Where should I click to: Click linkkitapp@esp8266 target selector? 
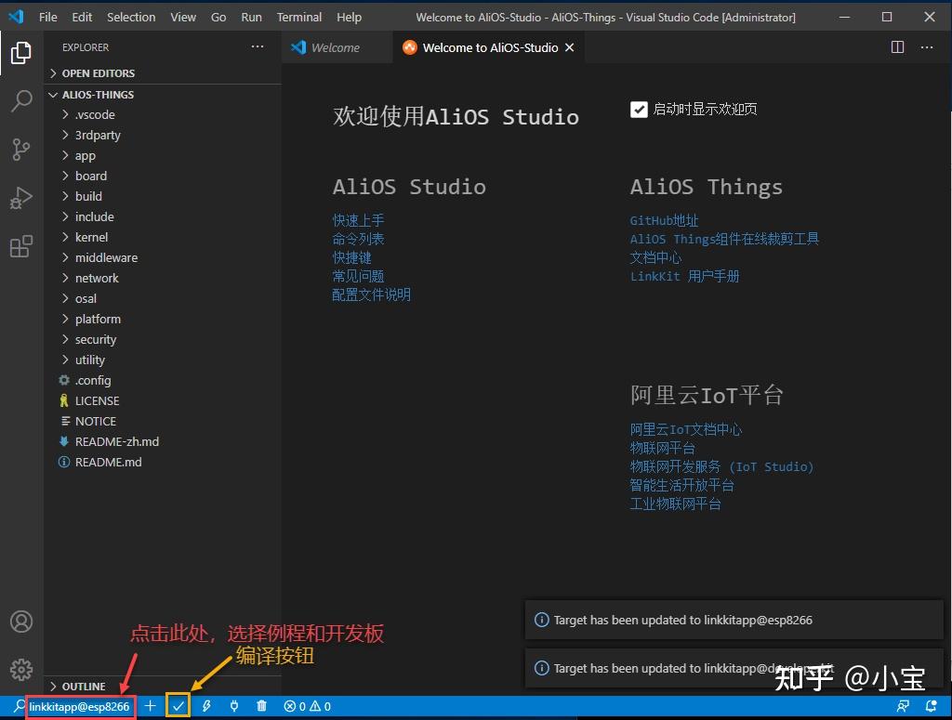pyautogui.click(x=80, y=706)
